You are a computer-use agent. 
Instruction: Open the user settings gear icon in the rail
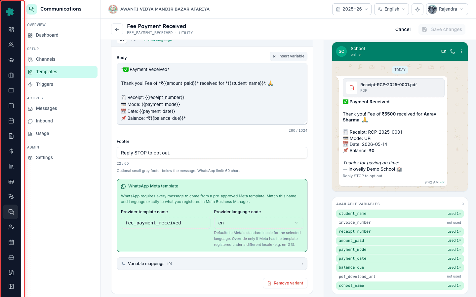click(x=11, y=227)
